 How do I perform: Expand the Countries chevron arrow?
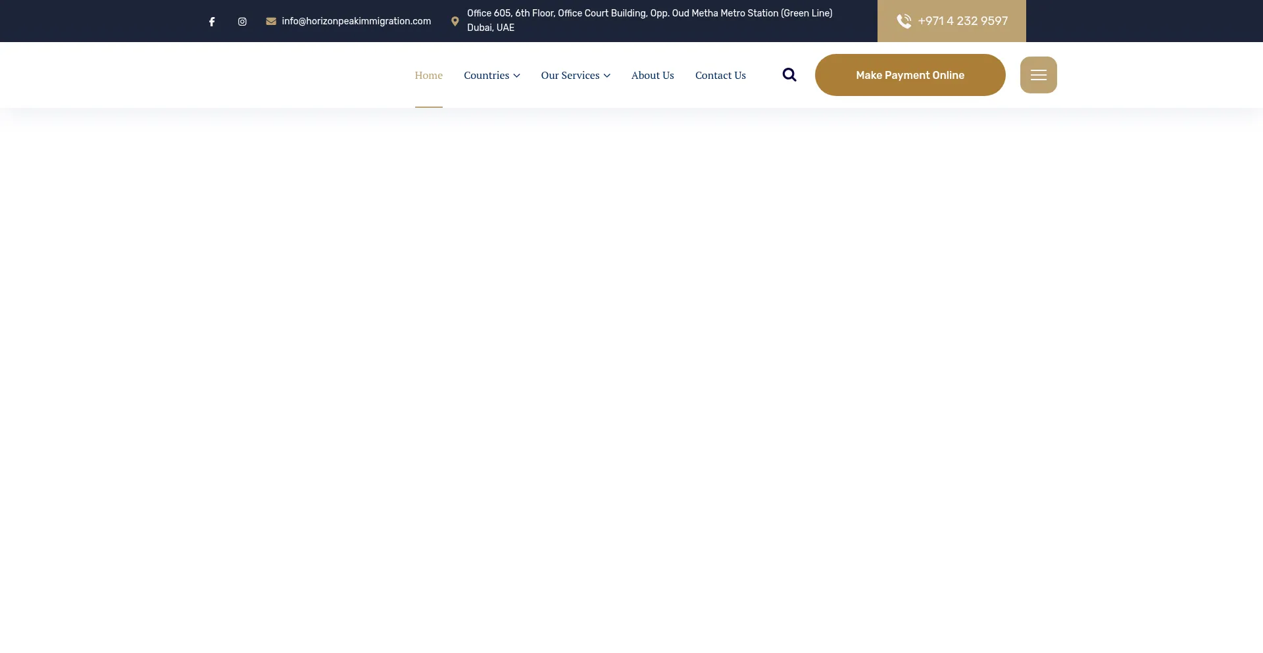pyautogui.click(x=517, y=76)
